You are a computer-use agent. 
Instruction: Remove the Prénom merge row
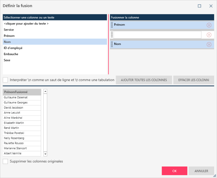click(209, 25)
